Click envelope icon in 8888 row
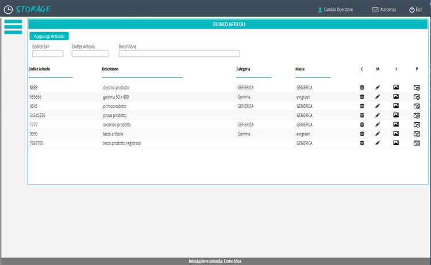Viewport: 431px width, 265px height. click(417, 88)
